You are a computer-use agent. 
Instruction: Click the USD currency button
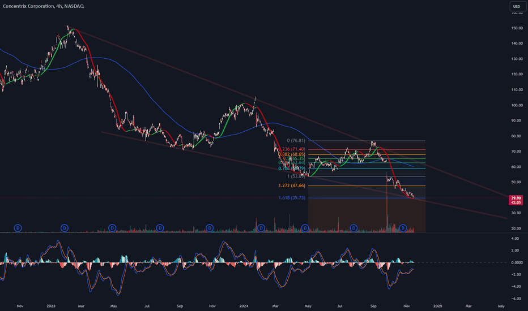(x=517, y=6)
